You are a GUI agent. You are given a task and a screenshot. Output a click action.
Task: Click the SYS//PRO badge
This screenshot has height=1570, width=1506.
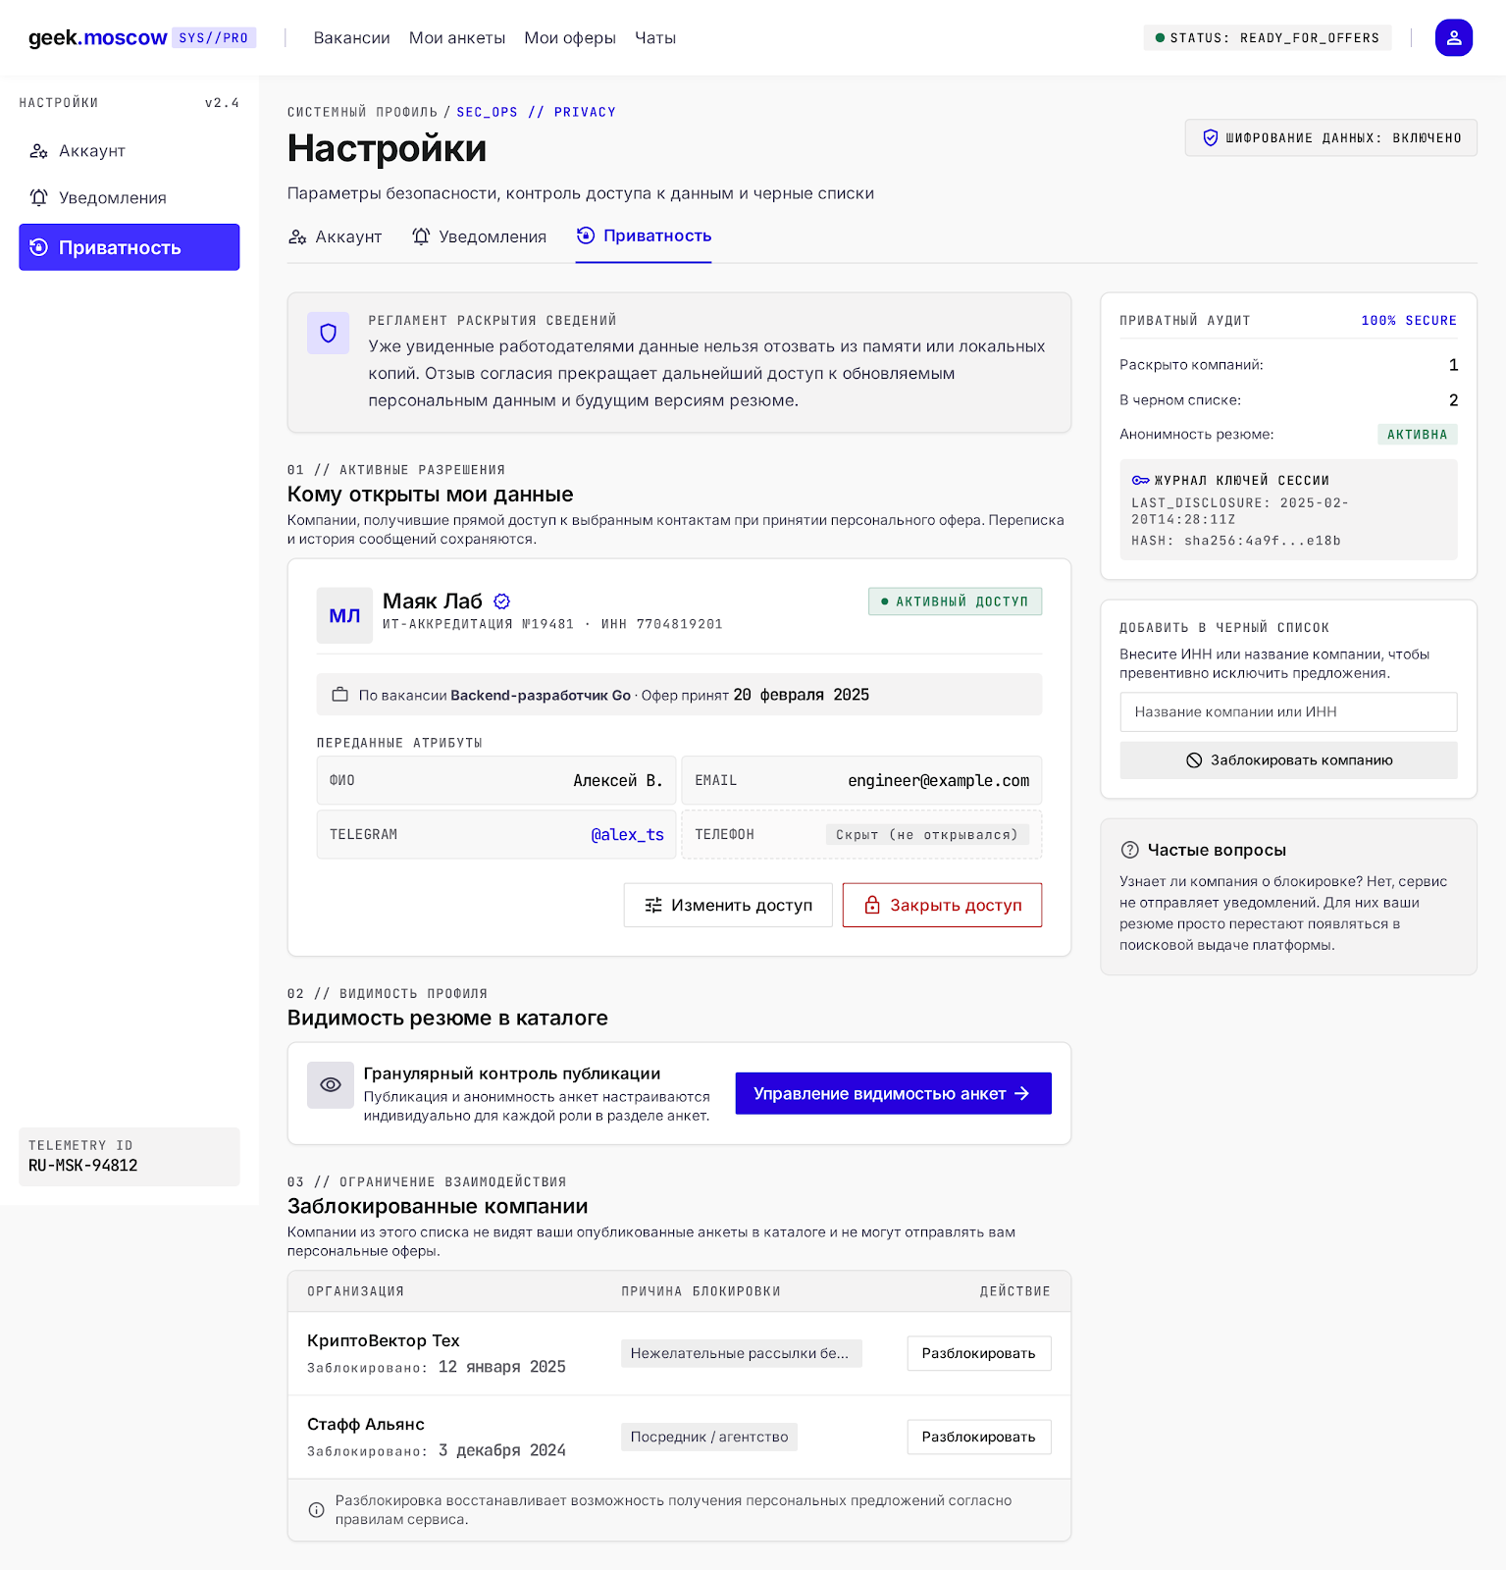click(x=214, y=37)
